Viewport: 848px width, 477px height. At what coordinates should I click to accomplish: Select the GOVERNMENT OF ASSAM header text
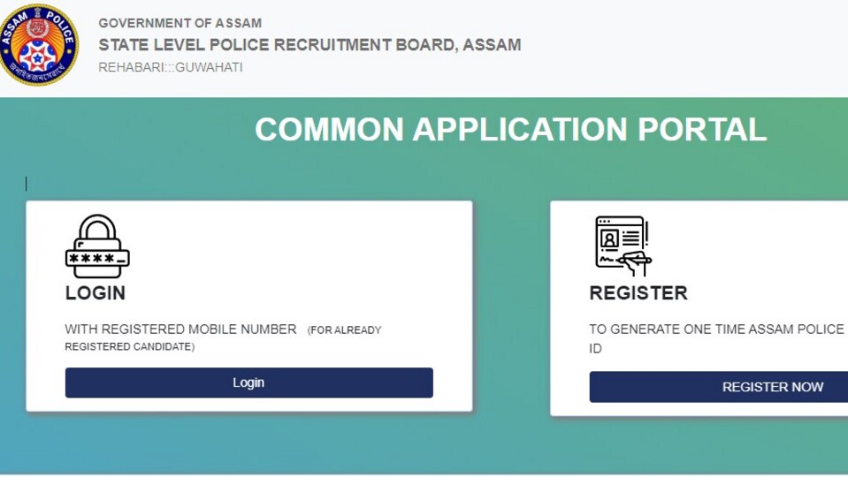click(180, 23)
